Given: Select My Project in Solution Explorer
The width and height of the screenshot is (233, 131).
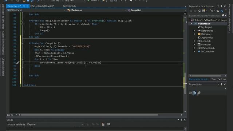Looking at the screenshot, I should 206,27.
